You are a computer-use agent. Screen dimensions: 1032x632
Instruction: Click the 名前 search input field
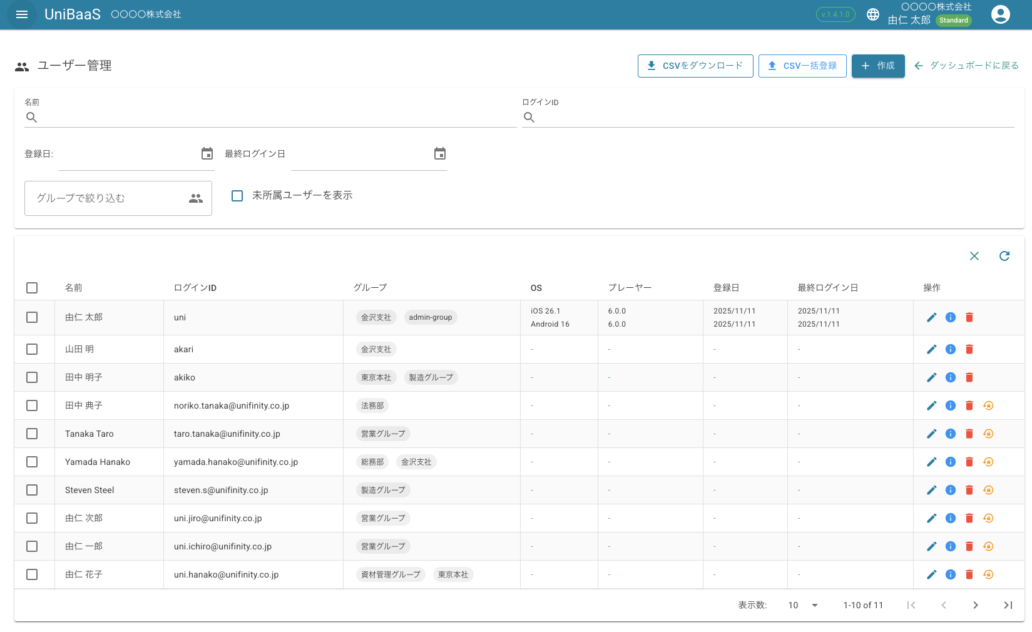click(x=275, y=118)
